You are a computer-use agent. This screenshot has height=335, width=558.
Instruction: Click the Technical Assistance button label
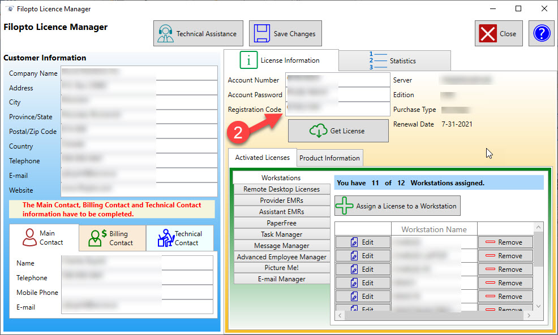click(207, 34)
